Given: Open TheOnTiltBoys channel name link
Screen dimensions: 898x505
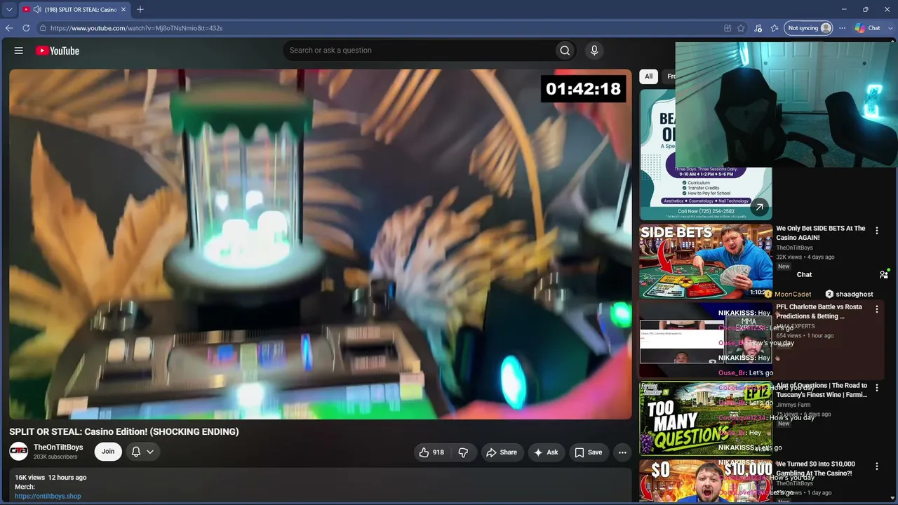Looking at the screenshot, I should pos(58,447).
